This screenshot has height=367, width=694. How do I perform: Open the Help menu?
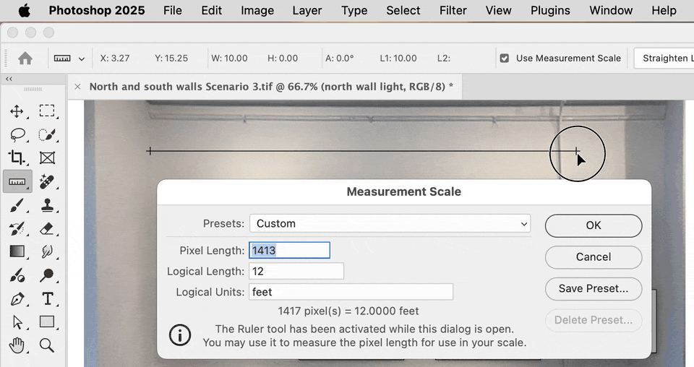tap(664, 11)
